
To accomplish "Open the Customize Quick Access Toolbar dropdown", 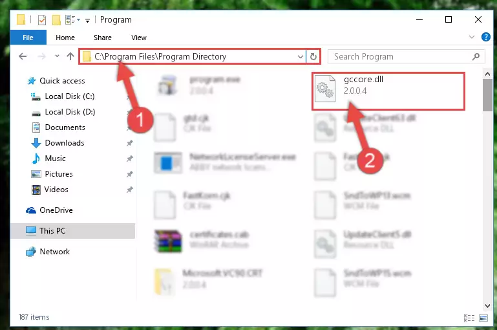I will [87, 21].
